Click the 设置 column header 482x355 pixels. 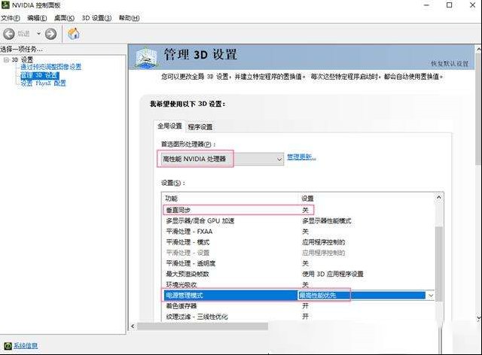click(307, 199)
